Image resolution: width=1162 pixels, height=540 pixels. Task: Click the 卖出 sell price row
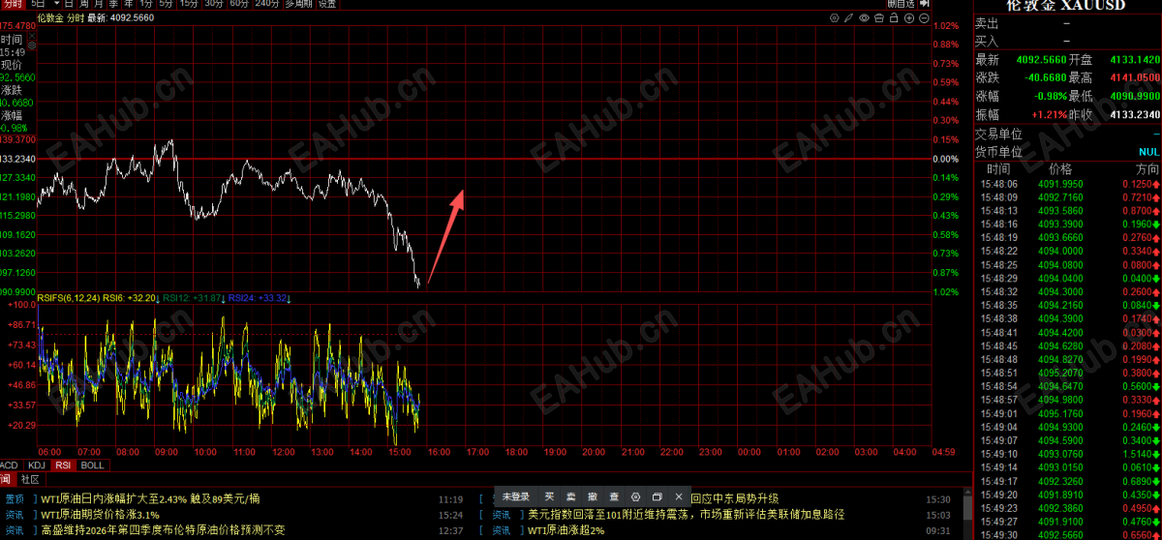pos(1068,23)
